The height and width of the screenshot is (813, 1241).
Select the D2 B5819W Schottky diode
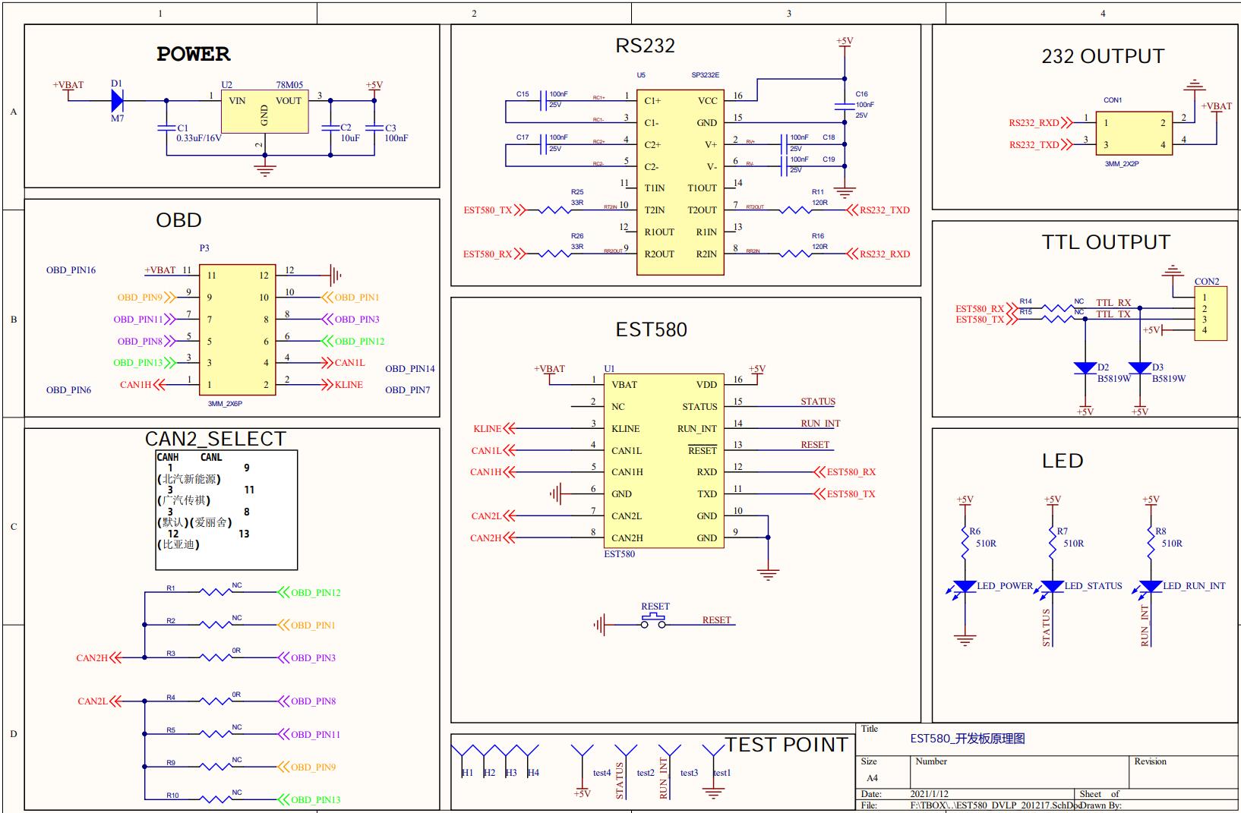pyautogui.click(x=1085, y=369)
